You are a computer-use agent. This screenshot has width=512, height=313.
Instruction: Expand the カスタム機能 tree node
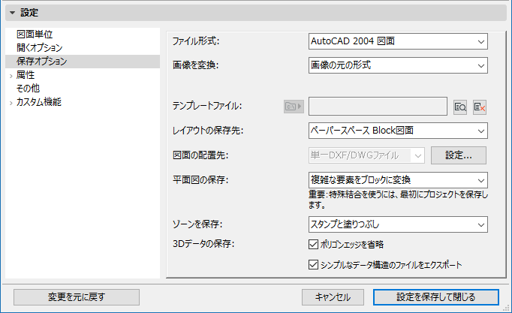click(x=11, y=103)
